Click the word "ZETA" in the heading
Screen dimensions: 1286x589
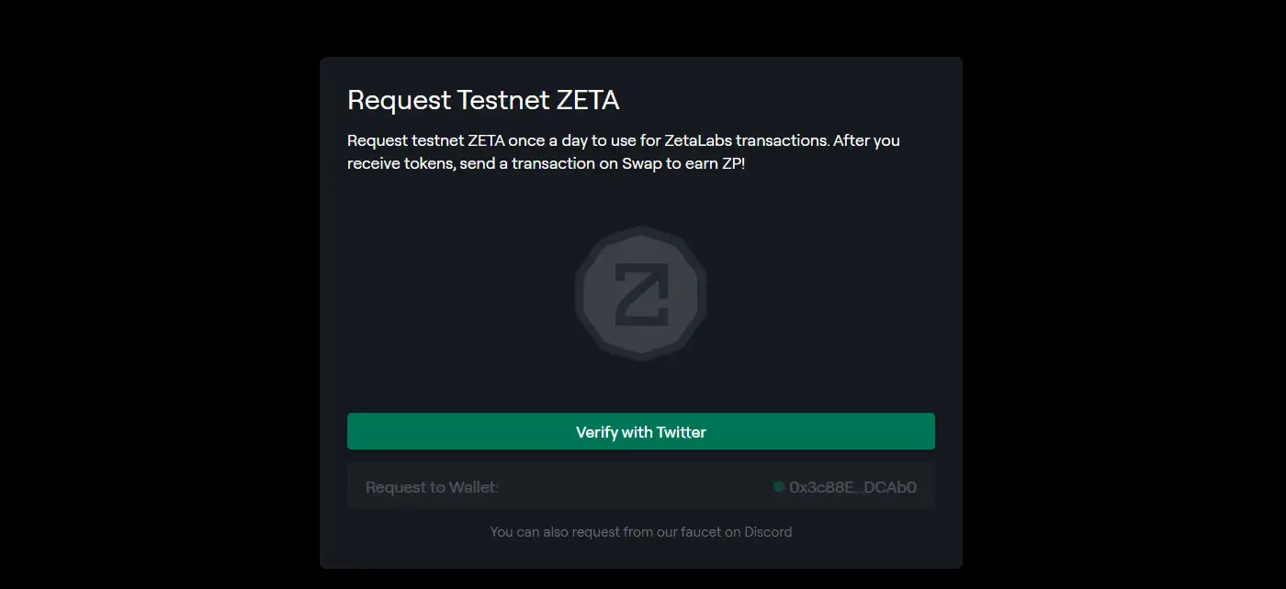pyautogui.click(x=588, y=100)
